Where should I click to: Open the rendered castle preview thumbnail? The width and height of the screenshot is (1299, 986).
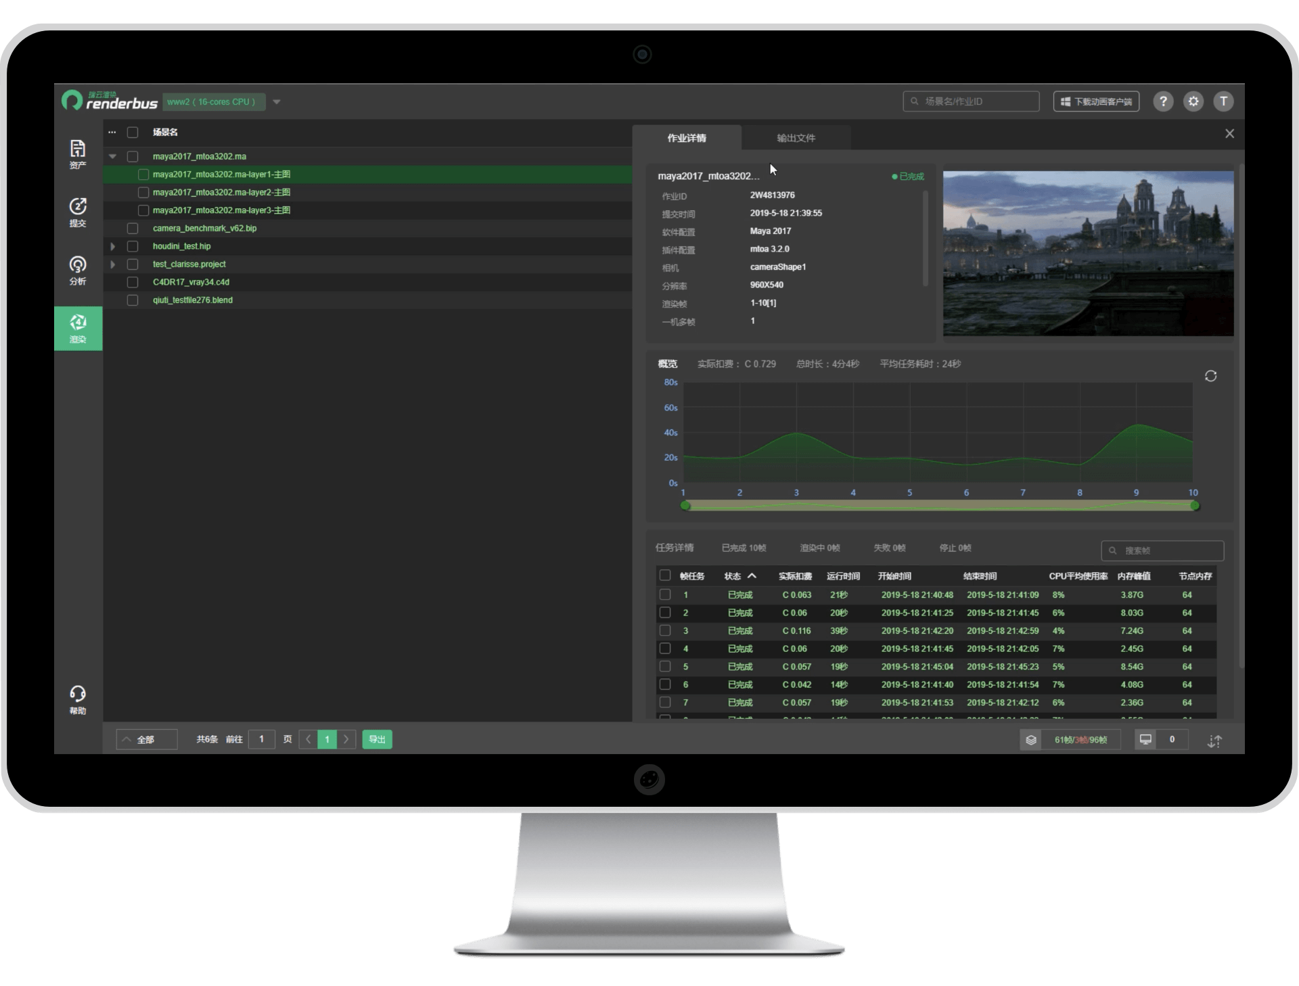coord(1088,253)
